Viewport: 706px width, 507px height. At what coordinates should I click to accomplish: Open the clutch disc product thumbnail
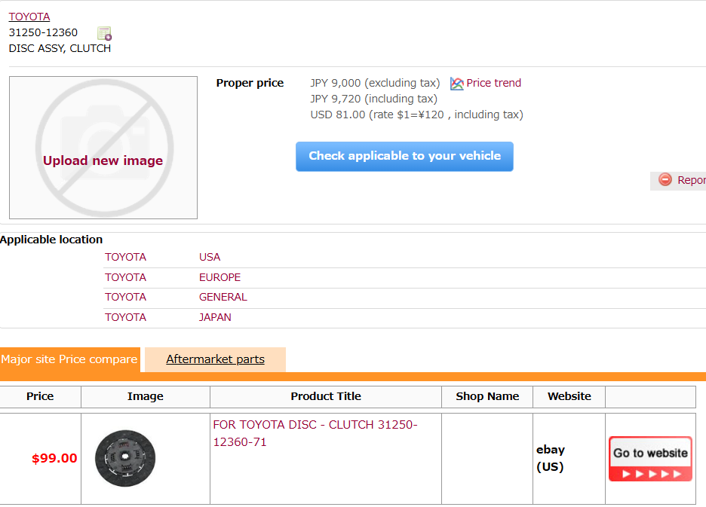[x=125, y=459]
